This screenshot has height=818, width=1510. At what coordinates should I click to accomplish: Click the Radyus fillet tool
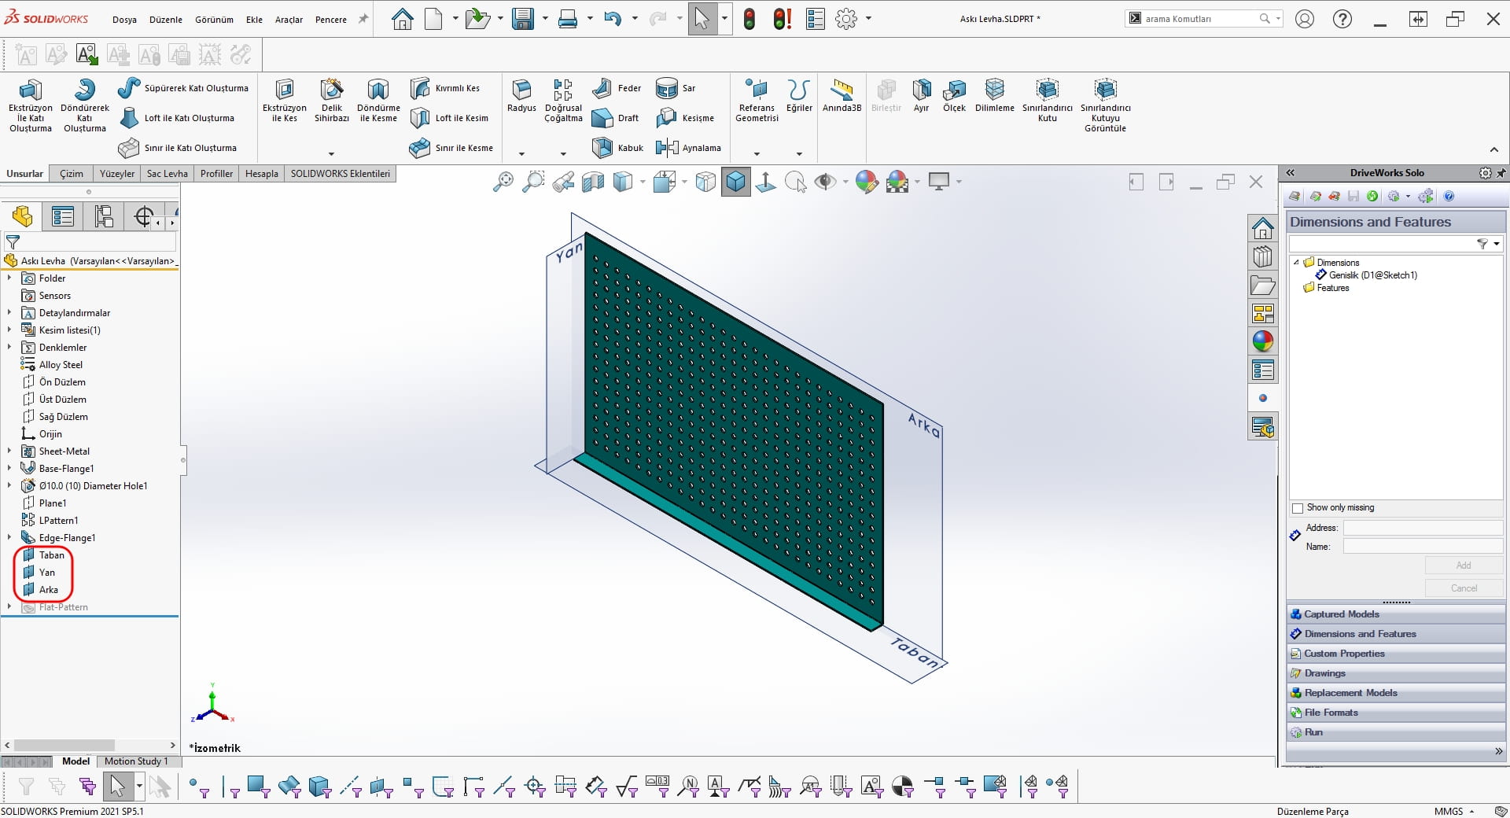coord(521,96)
